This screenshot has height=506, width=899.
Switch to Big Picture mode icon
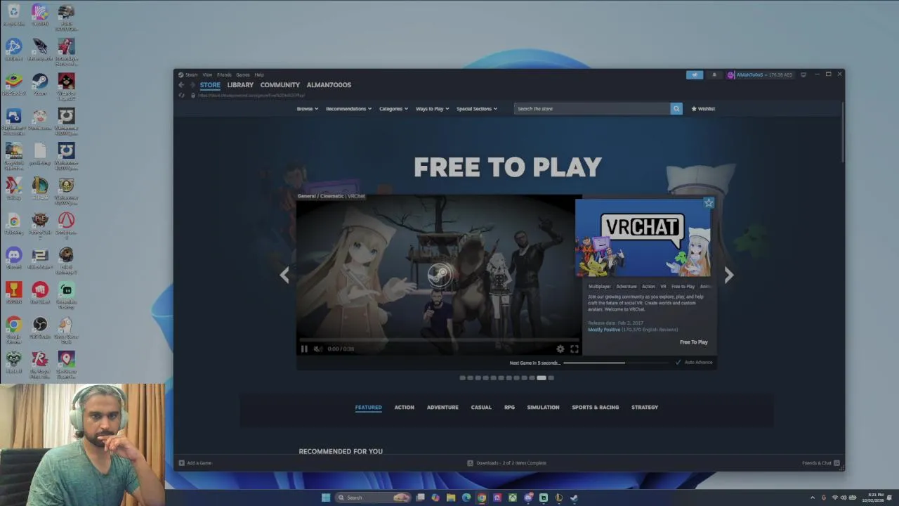[x=803, y=74]
